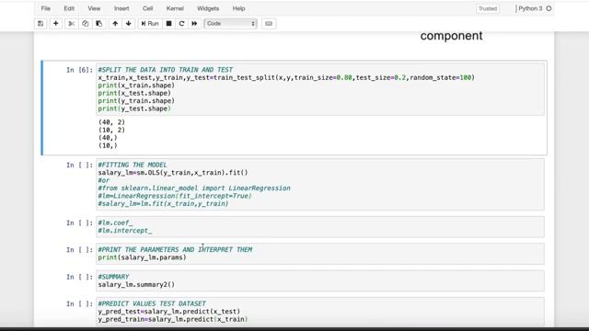Viewport: 589px width, 331px height.
Task: Restart the kernel icon
Action: click(182, 24)
